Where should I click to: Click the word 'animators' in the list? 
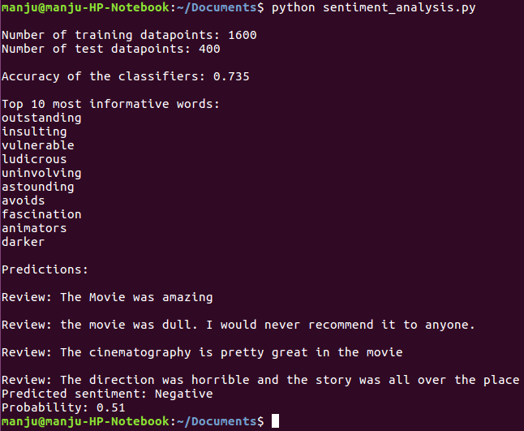tap(34, 228)
